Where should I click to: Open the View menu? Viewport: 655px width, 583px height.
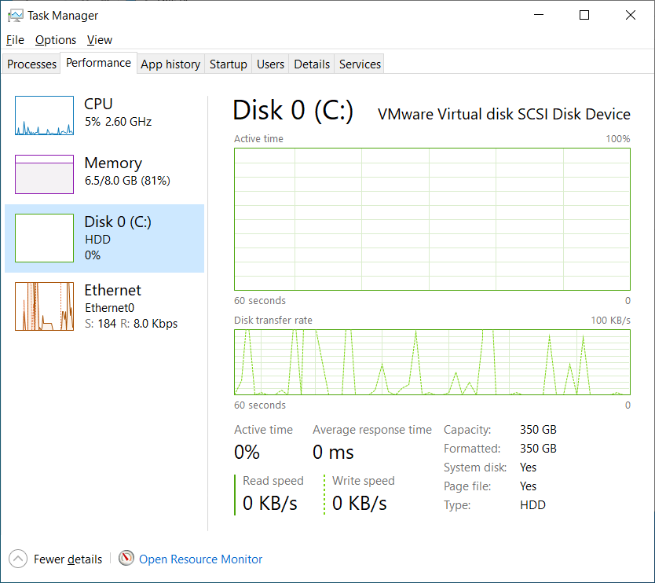pos(100,40)
